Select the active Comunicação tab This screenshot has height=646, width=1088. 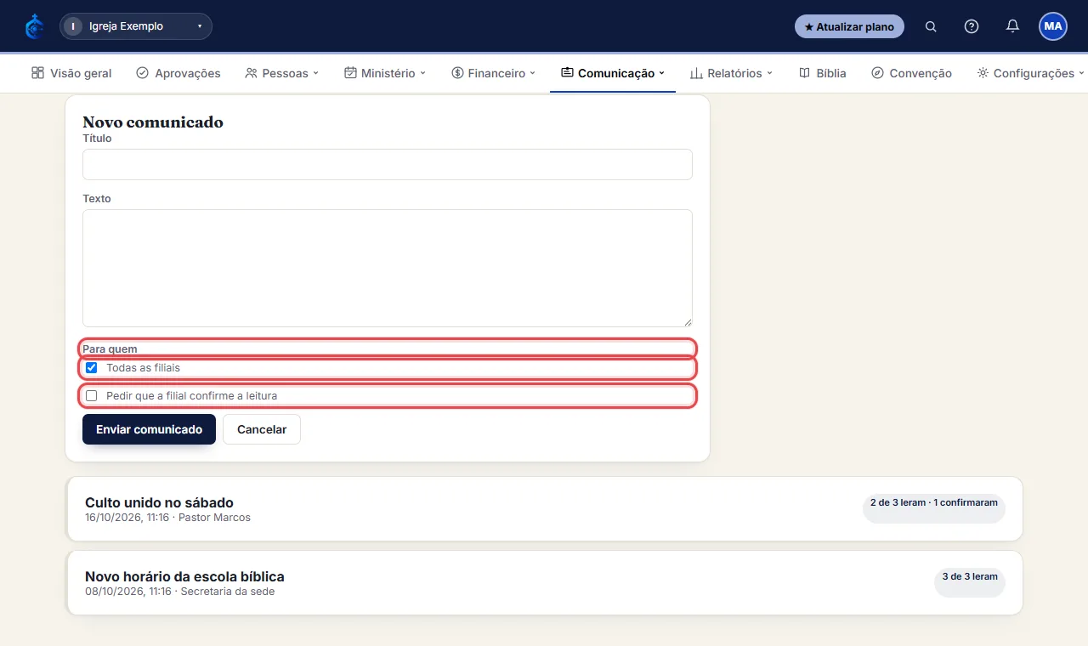613,73
